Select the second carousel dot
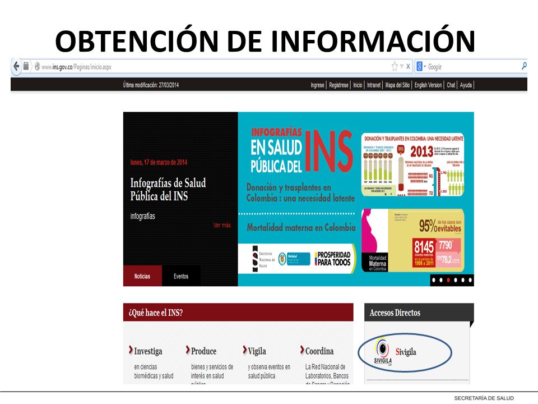The height and width of the screenshot is (404, 538). pyautogui.click(x=441, y=281)
